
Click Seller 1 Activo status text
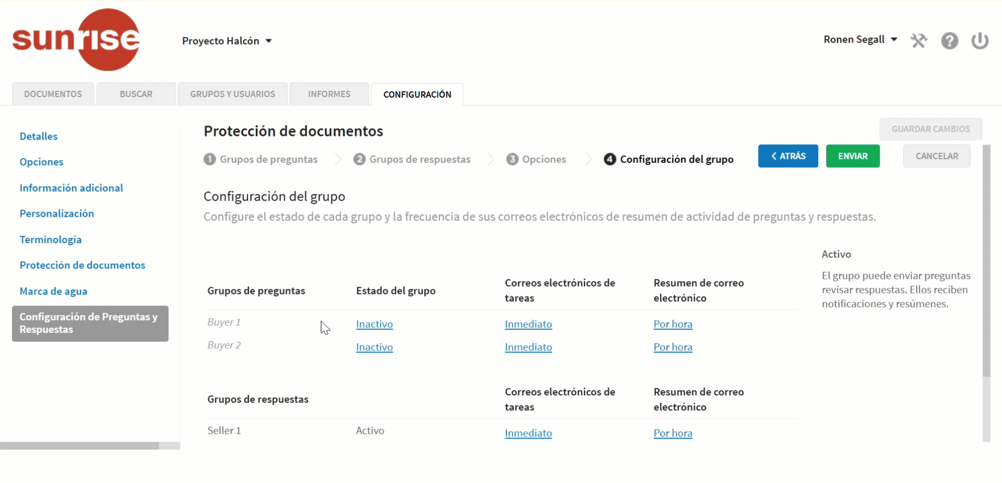(x=370, y=431)
